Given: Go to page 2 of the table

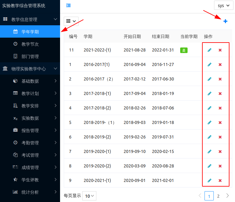Looking at the screenshot, I should (x=218, y=196).
